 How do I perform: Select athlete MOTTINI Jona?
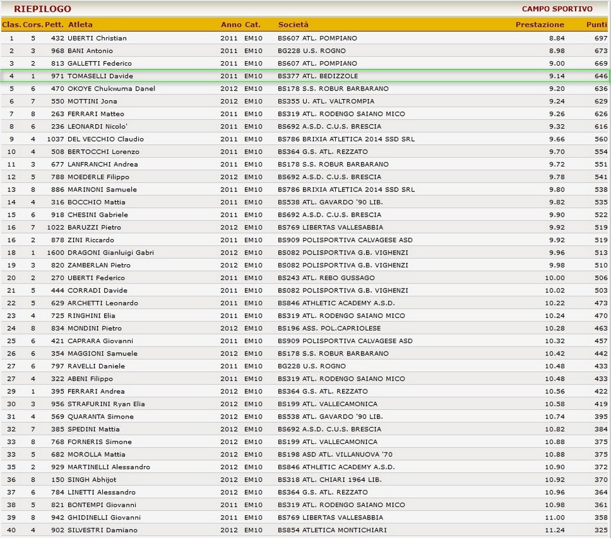point(93,101)
